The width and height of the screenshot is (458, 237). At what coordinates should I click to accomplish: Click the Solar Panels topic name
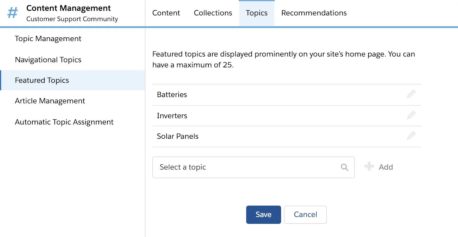pyautogui.click(x=178, y=136)
